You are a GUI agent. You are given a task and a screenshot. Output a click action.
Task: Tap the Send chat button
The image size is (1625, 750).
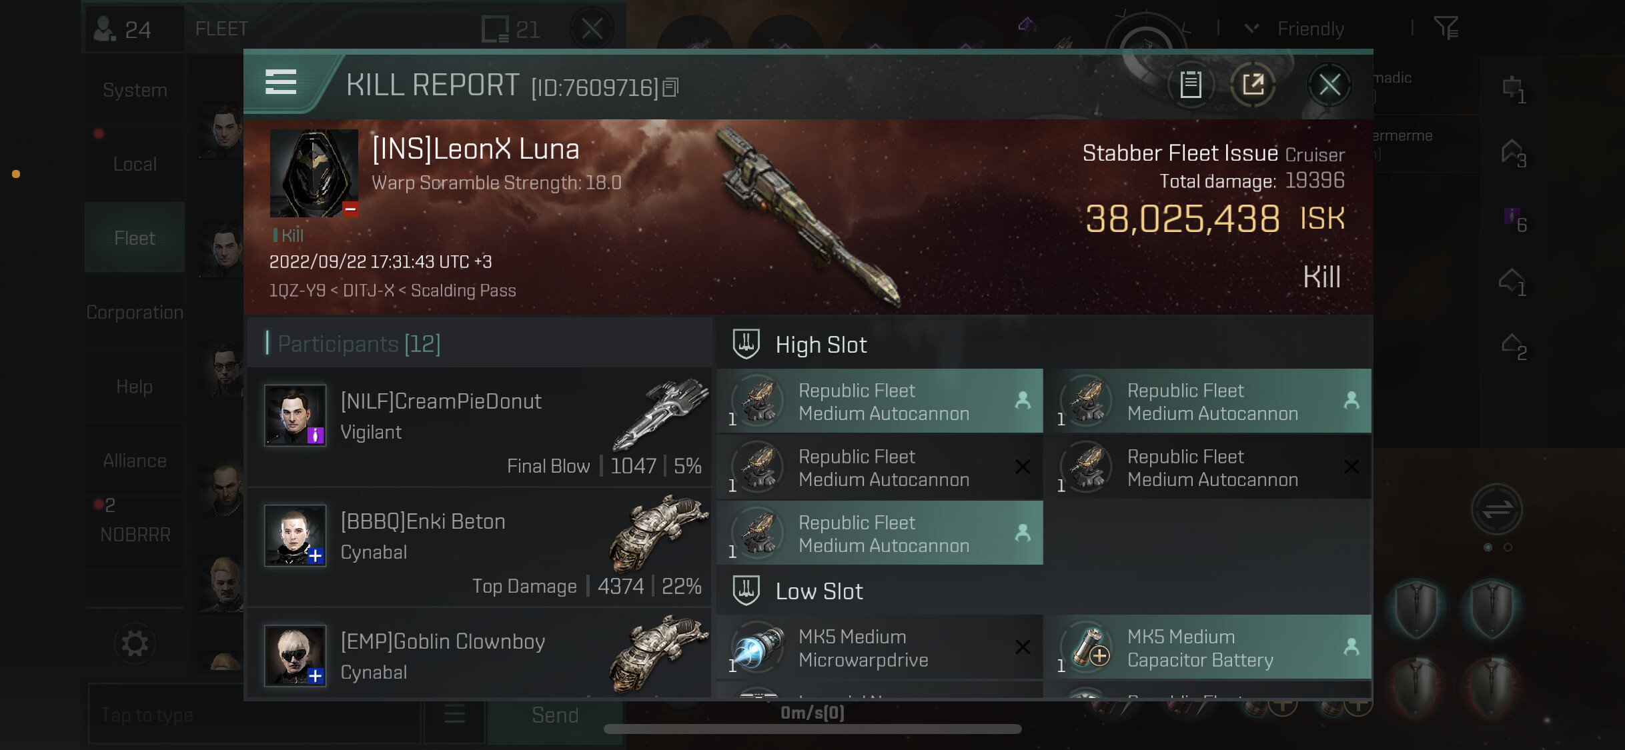tap(555, 715)
